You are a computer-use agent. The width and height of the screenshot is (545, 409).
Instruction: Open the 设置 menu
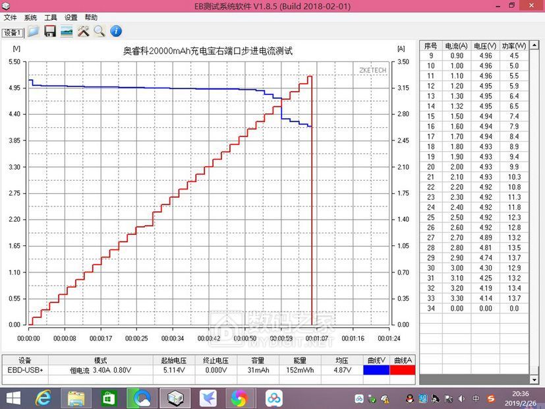(x=71, y=18)
